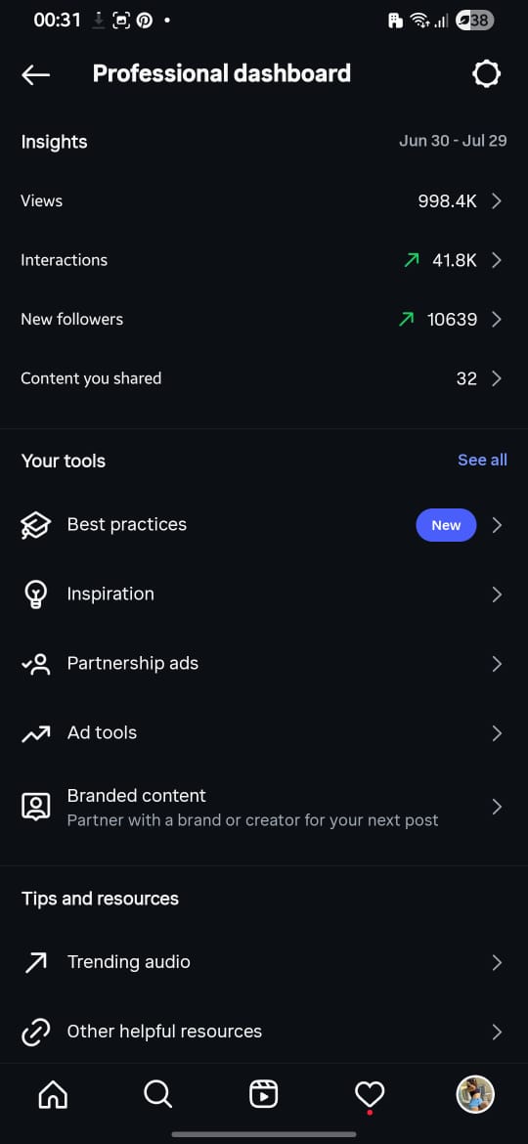
Task: Open the heart activity notifications icon
Action: click(369, 1095)
